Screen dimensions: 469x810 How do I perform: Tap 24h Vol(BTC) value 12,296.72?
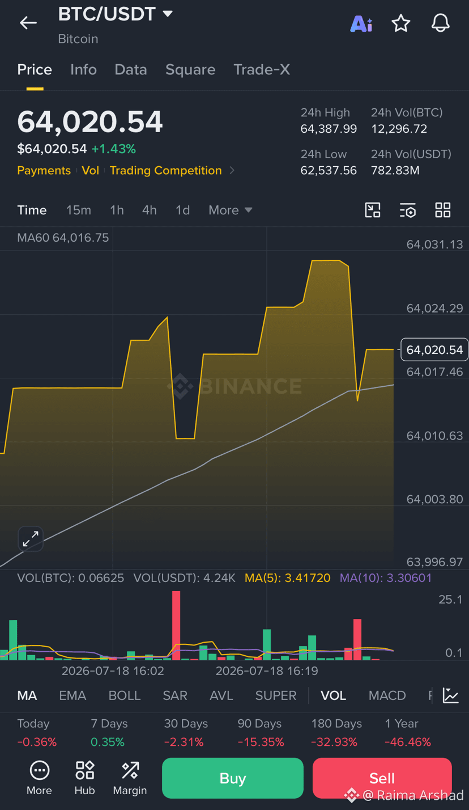coord(399,129)
